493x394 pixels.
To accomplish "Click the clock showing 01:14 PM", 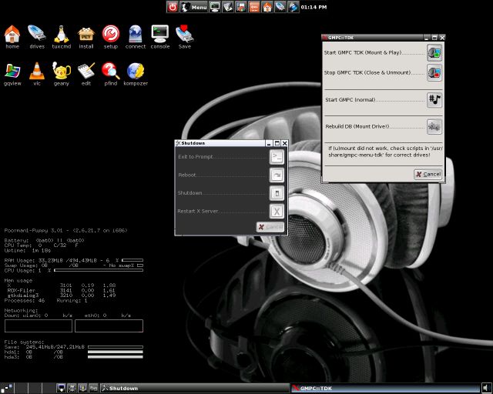I will (314, 7).
